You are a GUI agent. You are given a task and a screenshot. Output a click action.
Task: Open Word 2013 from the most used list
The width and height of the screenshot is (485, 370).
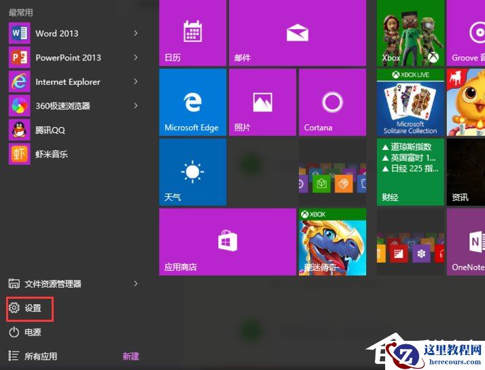point(73,33)
